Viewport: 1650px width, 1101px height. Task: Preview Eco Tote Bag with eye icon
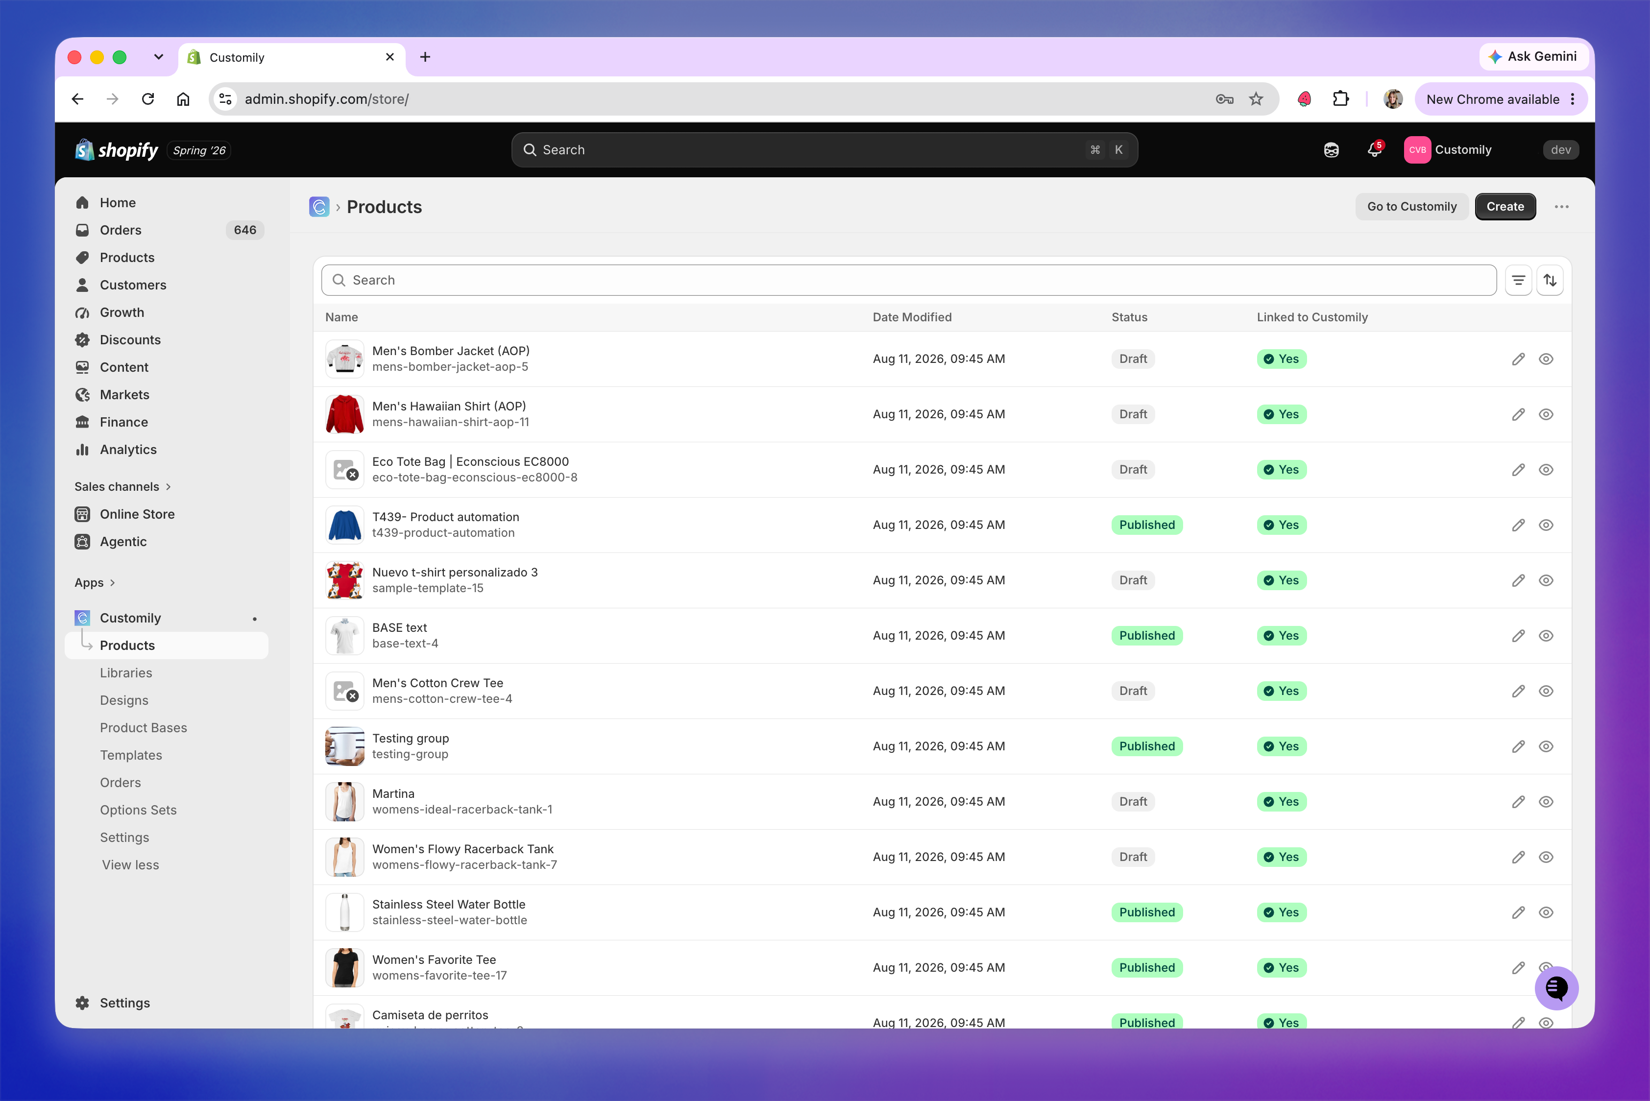(1546, 470)
